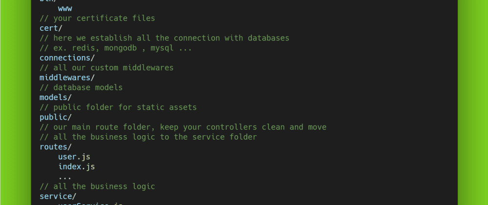The image size is (488, 205).
Task: Click the "to the service folder" comment line
Action: coord(148,137)
